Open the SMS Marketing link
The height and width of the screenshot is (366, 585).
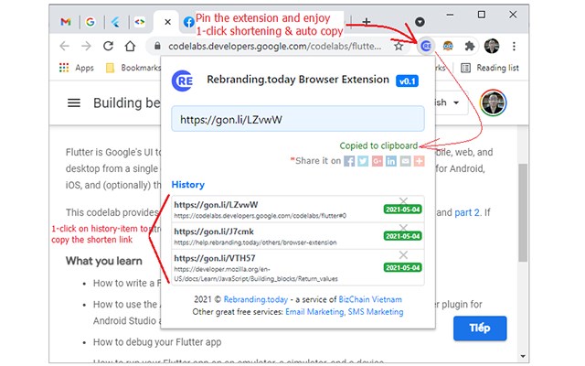click(376, 312)
